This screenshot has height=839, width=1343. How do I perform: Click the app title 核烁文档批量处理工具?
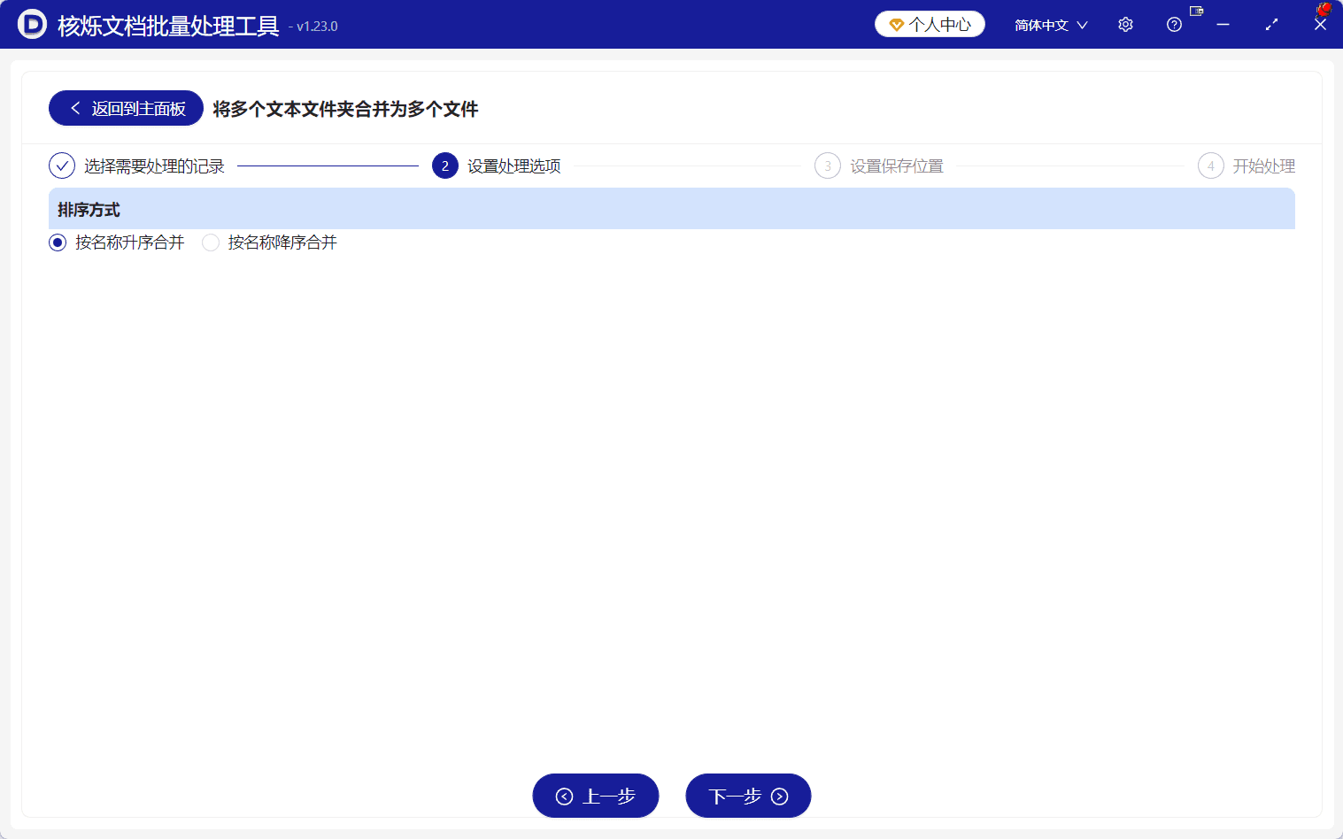168,26
